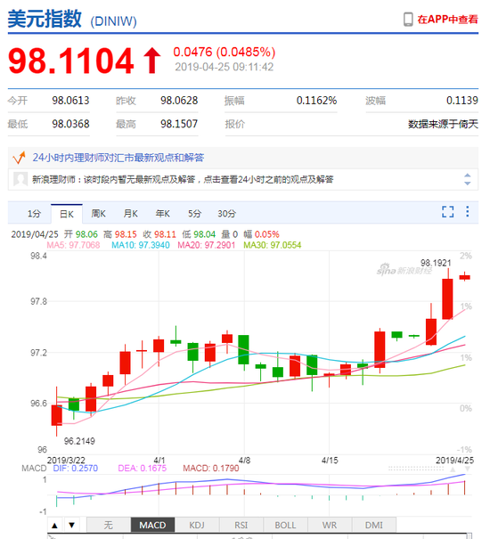Select the 无 indicator option

(109, 526)
